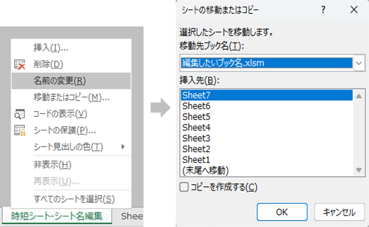Open the 移動先ブック名 dropdown arrow
369x227 pixels.
coord(359,63)
